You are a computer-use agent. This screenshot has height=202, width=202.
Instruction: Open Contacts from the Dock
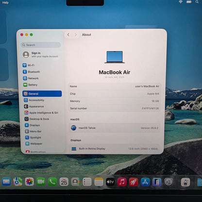pyautogui.click(x=76, y=182)
